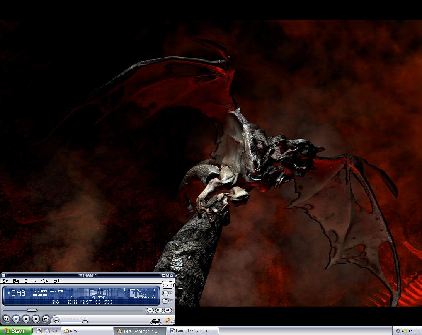This screenshot has height=335, width=422.
Task: Open the View menu in Winamp
Action: [x=45, y=281]
